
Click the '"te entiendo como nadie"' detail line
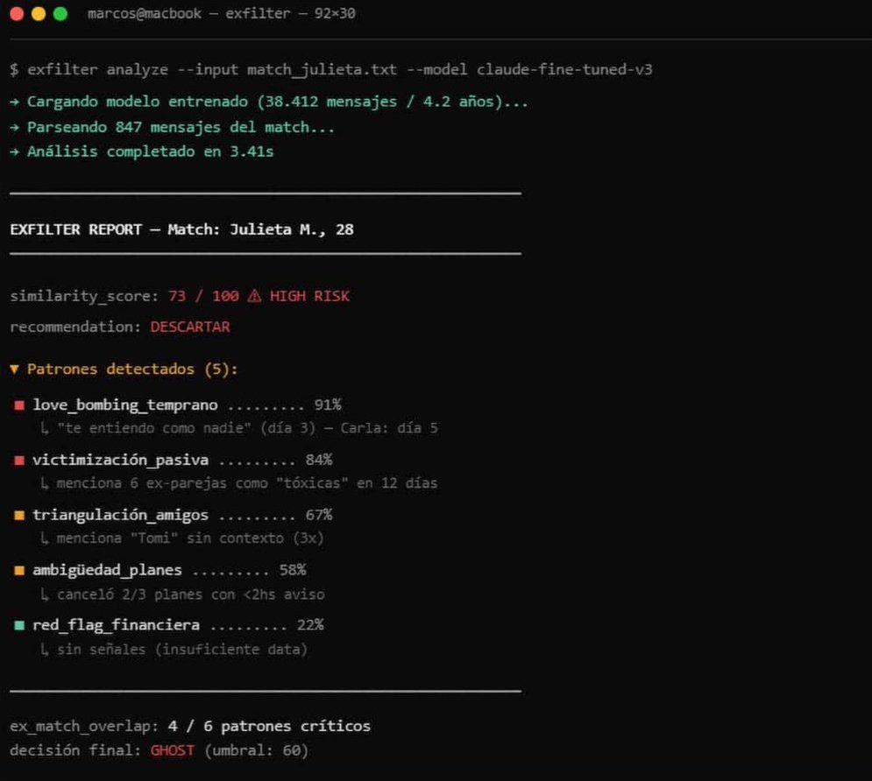(x=238, y=428)
